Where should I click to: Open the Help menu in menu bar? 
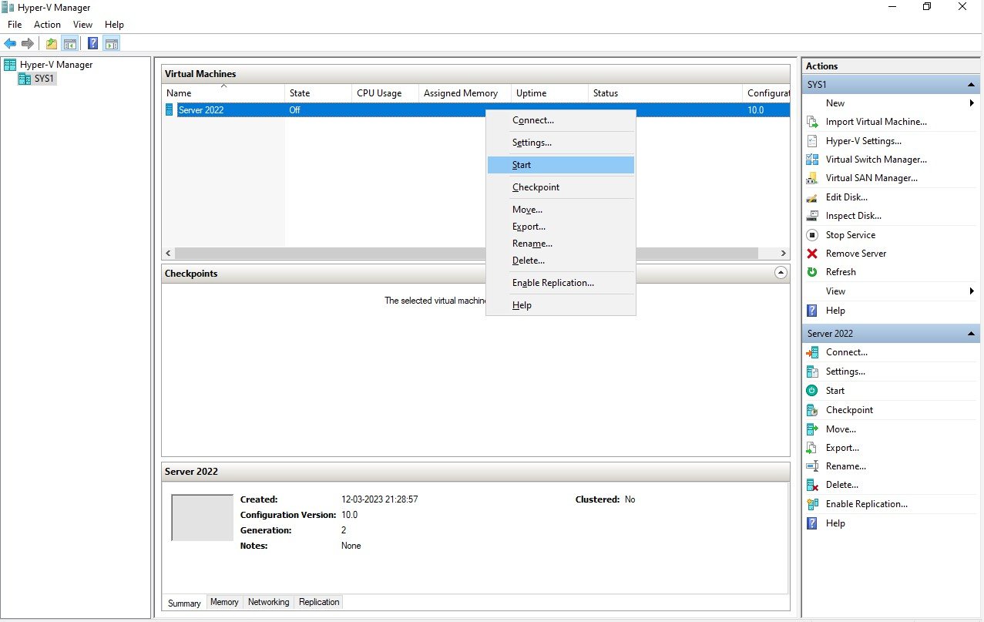[114, 25]
